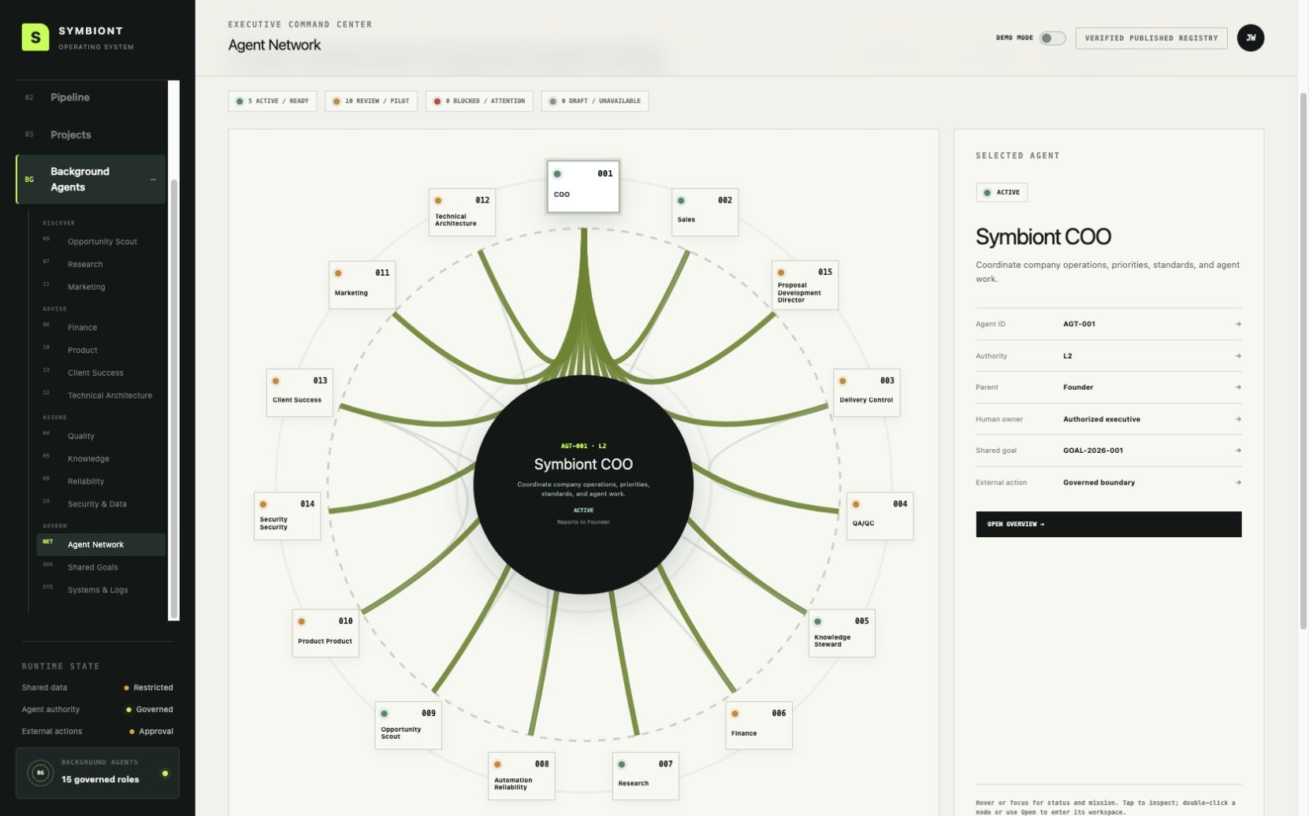
Task: Click Verified Published Registry button
Action: coord(1151,38)
